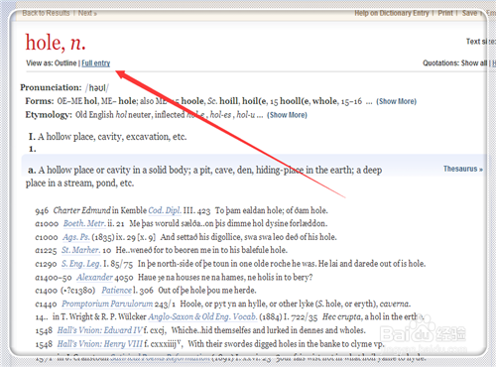Open Hall's Vnion: Edward IV link

(x=100, y=330)
